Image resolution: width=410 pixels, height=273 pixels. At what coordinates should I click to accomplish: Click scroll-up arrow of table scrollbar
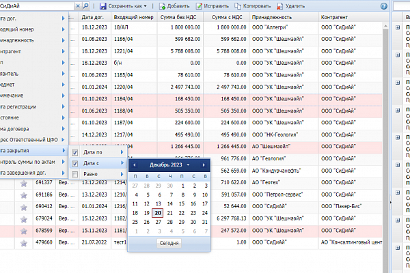click(385, 26)
